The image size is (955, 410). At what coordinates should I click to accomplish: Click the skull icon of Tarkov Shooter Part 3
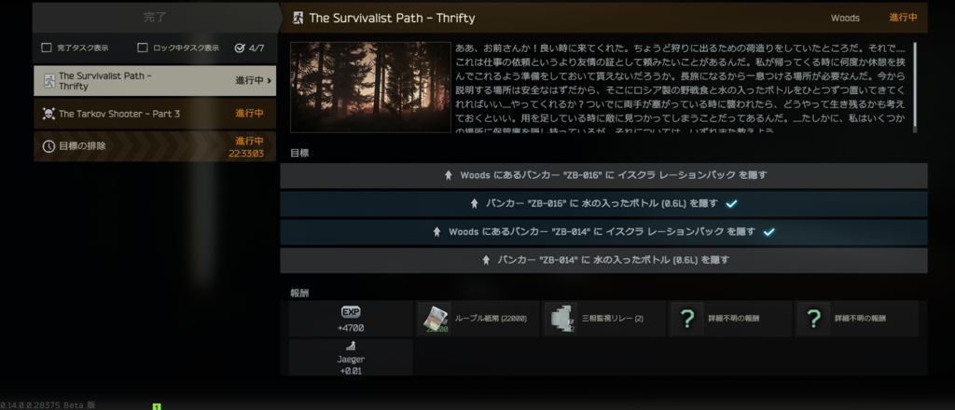(48, 114)
